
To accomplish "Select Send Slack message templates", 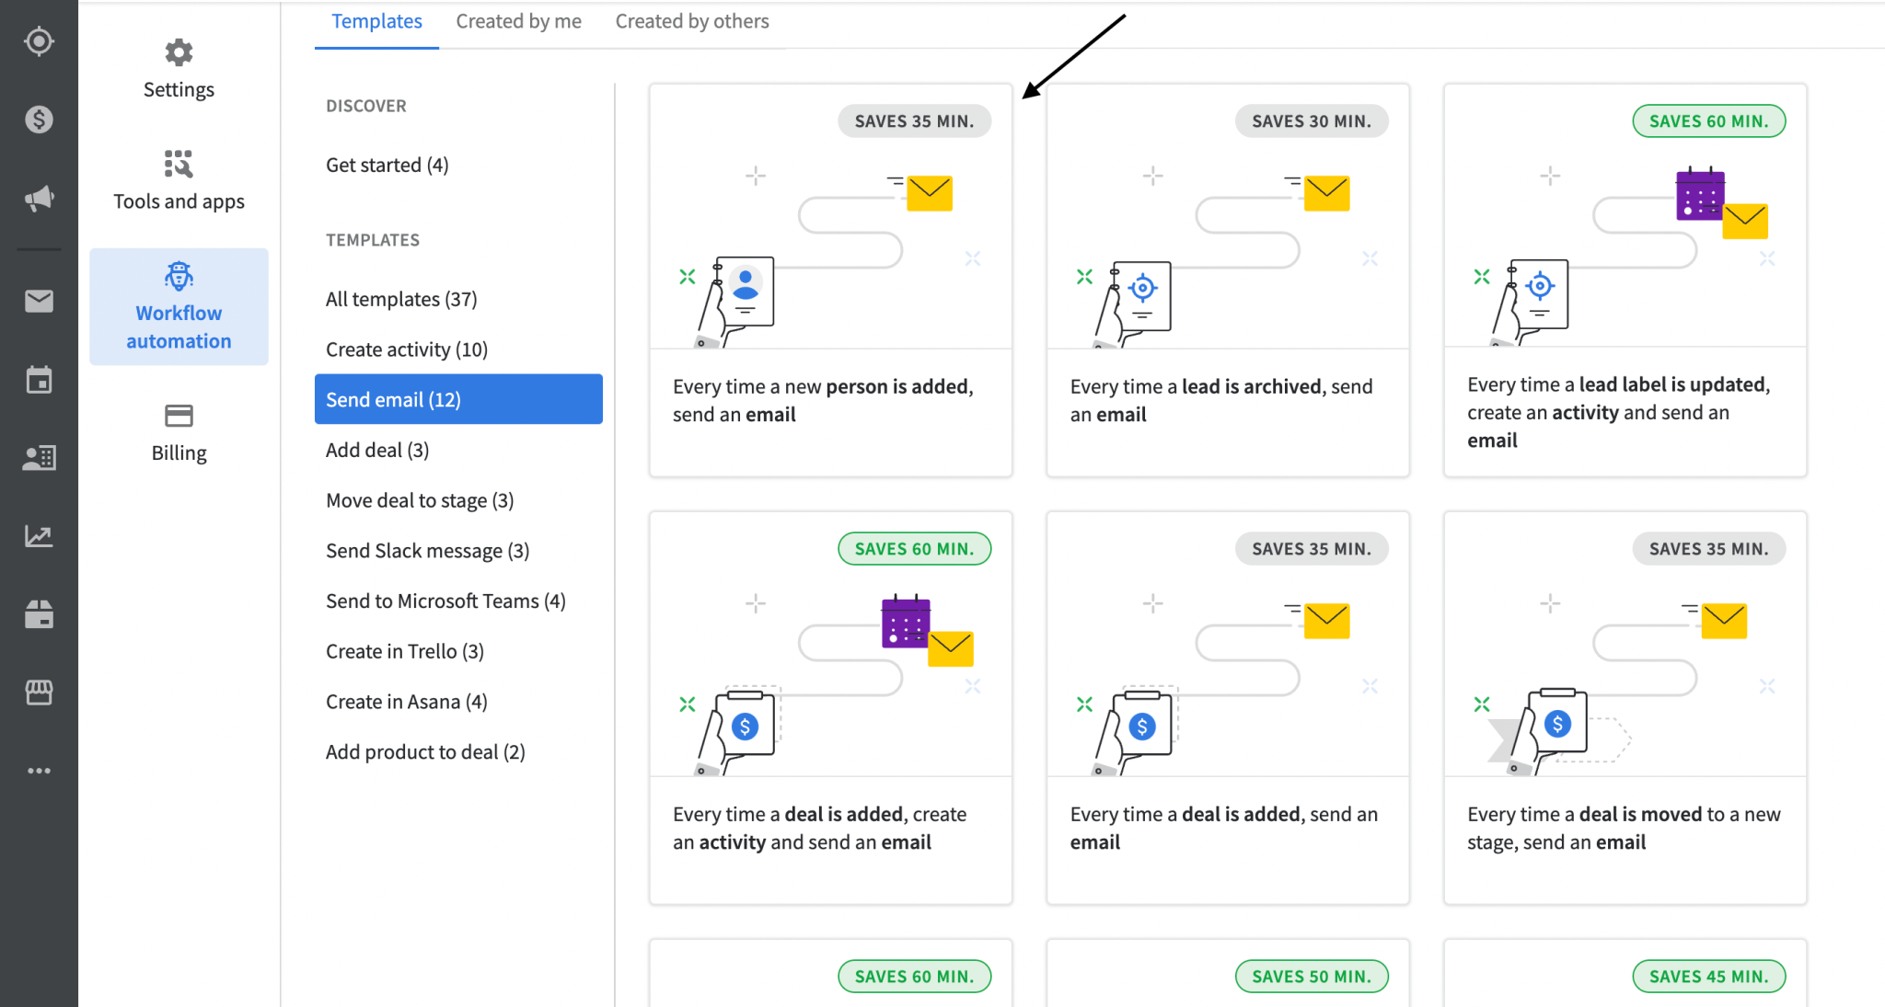I will pos(426,550).
